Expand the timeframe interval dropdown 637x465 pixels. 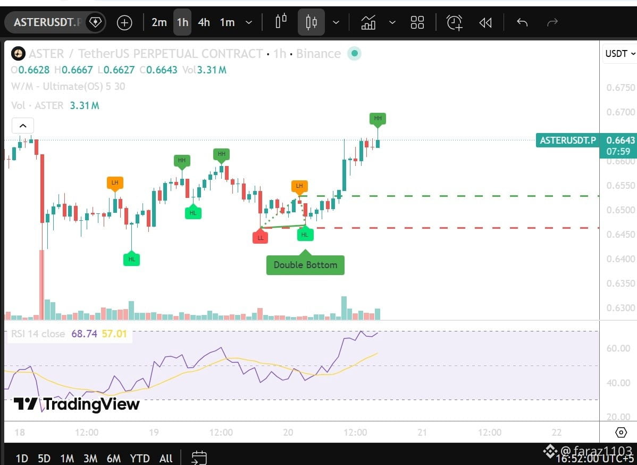coord(249,22)
